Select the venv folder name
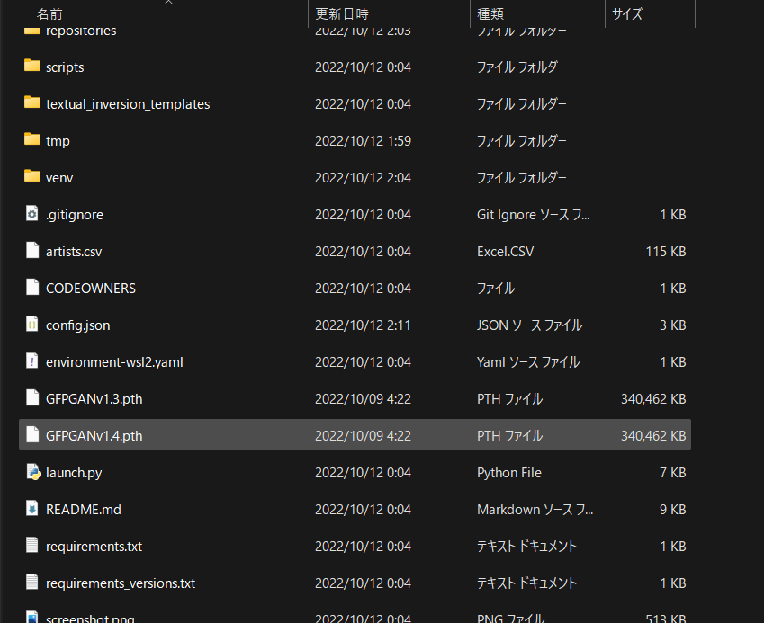764x623 pixels. click(59, 178)
